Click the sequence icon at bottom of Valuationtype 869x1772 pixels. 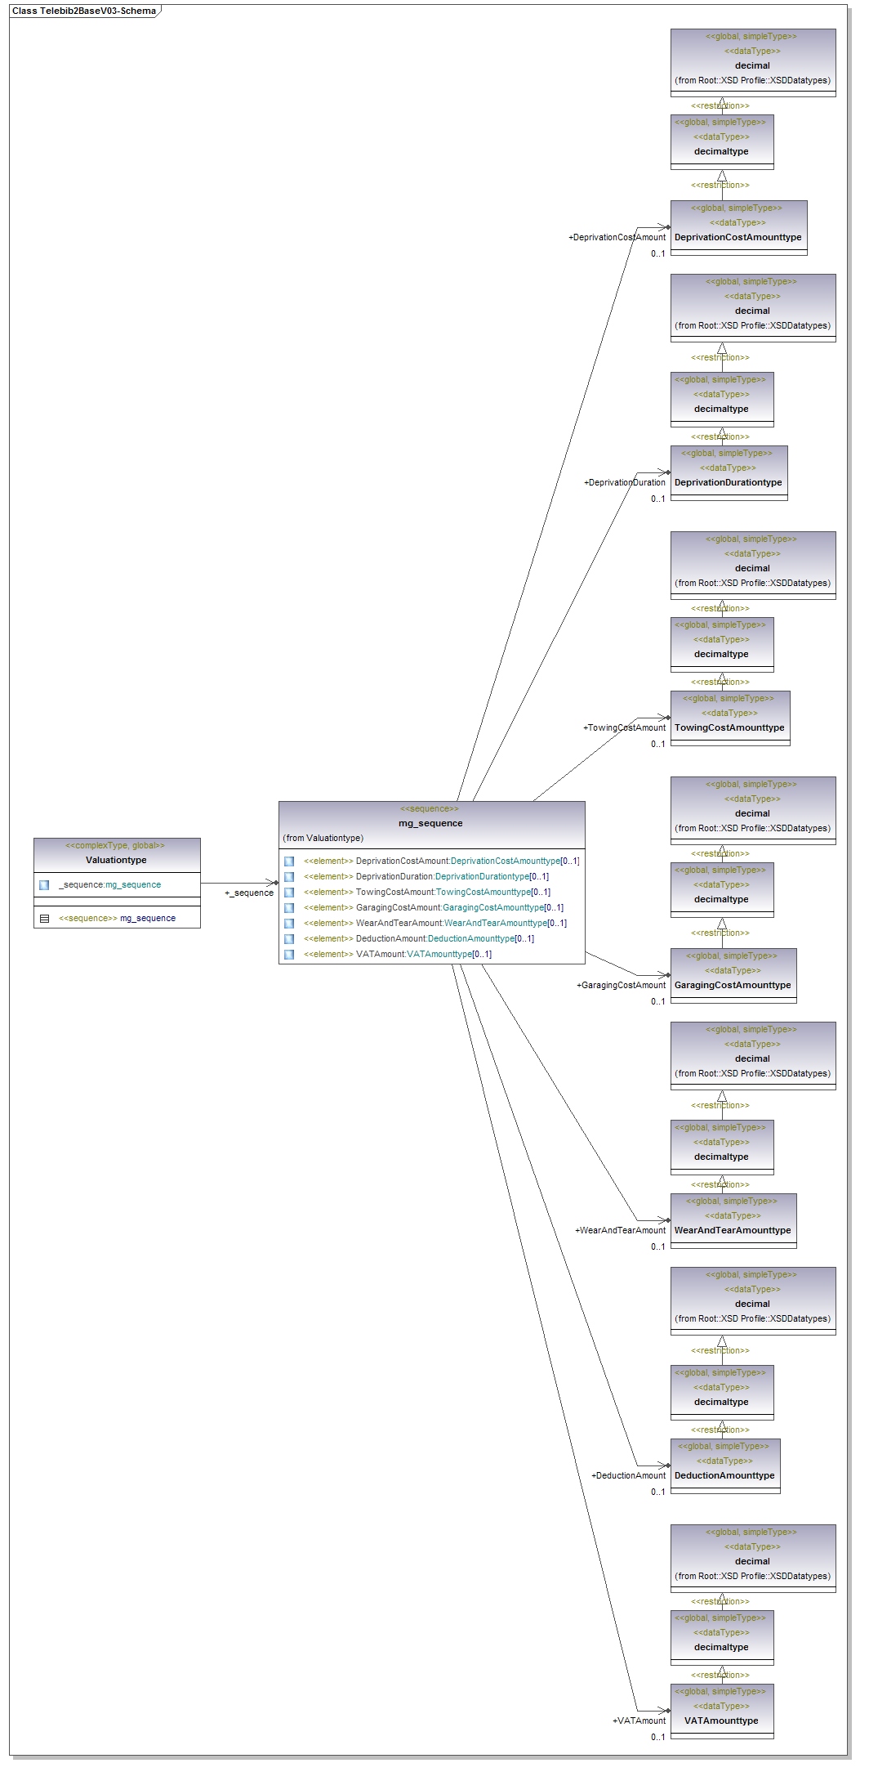pyautogui.click(x=45, y=919)
